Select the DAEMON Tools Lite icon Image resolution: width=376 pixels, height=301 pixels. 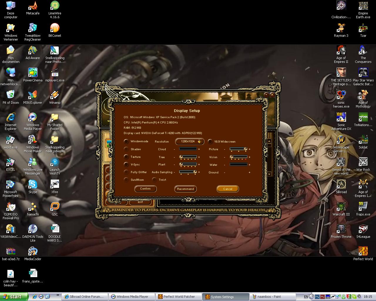coord(33,230)
